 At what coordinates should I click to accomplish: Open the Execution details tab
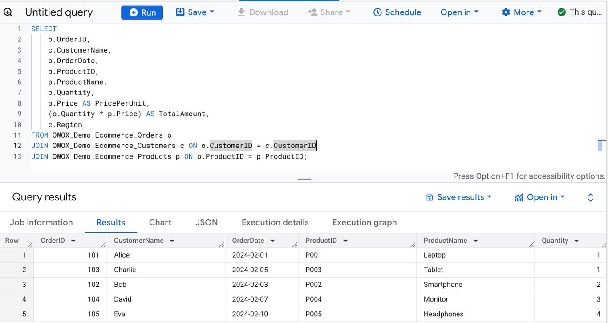coord(275,222)
